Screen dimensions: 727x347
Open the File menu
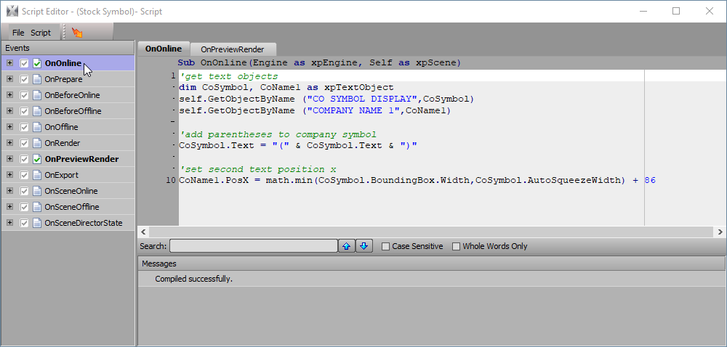click(18, 33)
